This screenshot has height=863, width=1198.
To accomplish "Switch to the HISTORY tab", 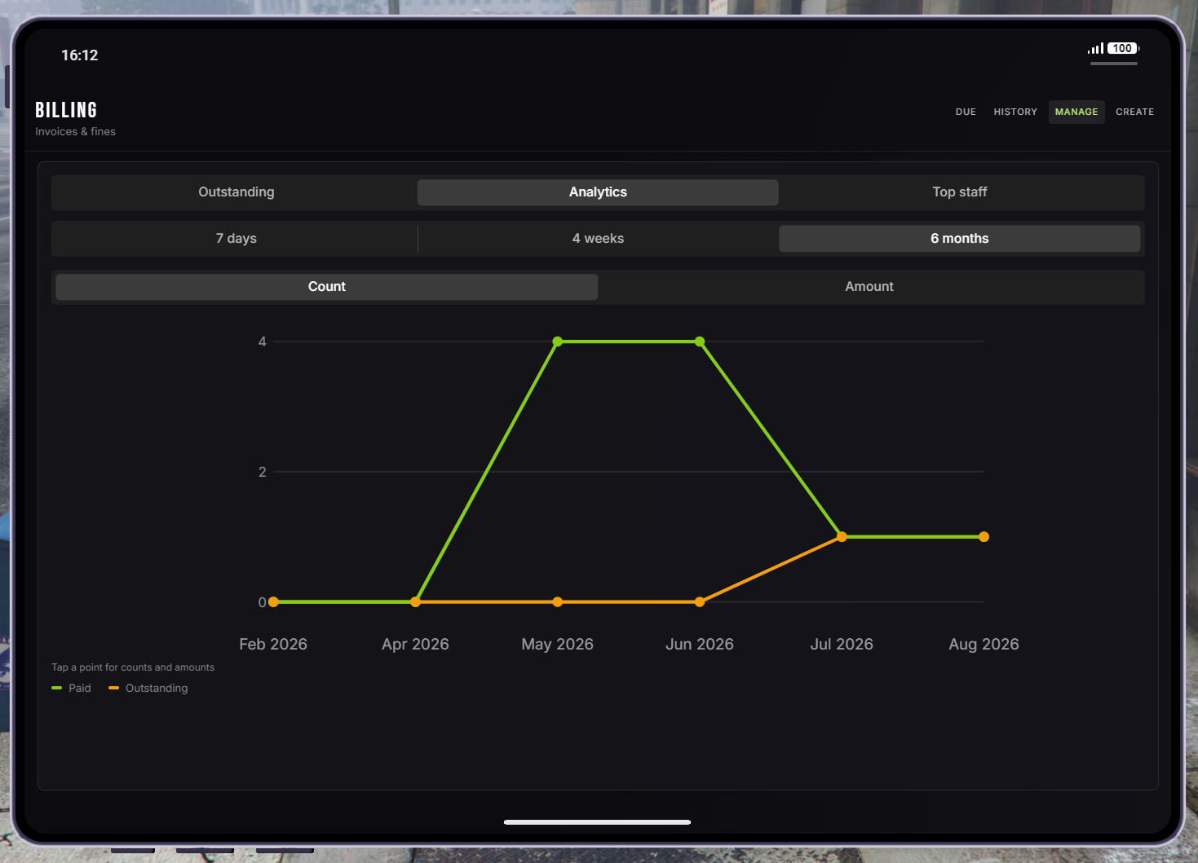I will click(1015, 112).
